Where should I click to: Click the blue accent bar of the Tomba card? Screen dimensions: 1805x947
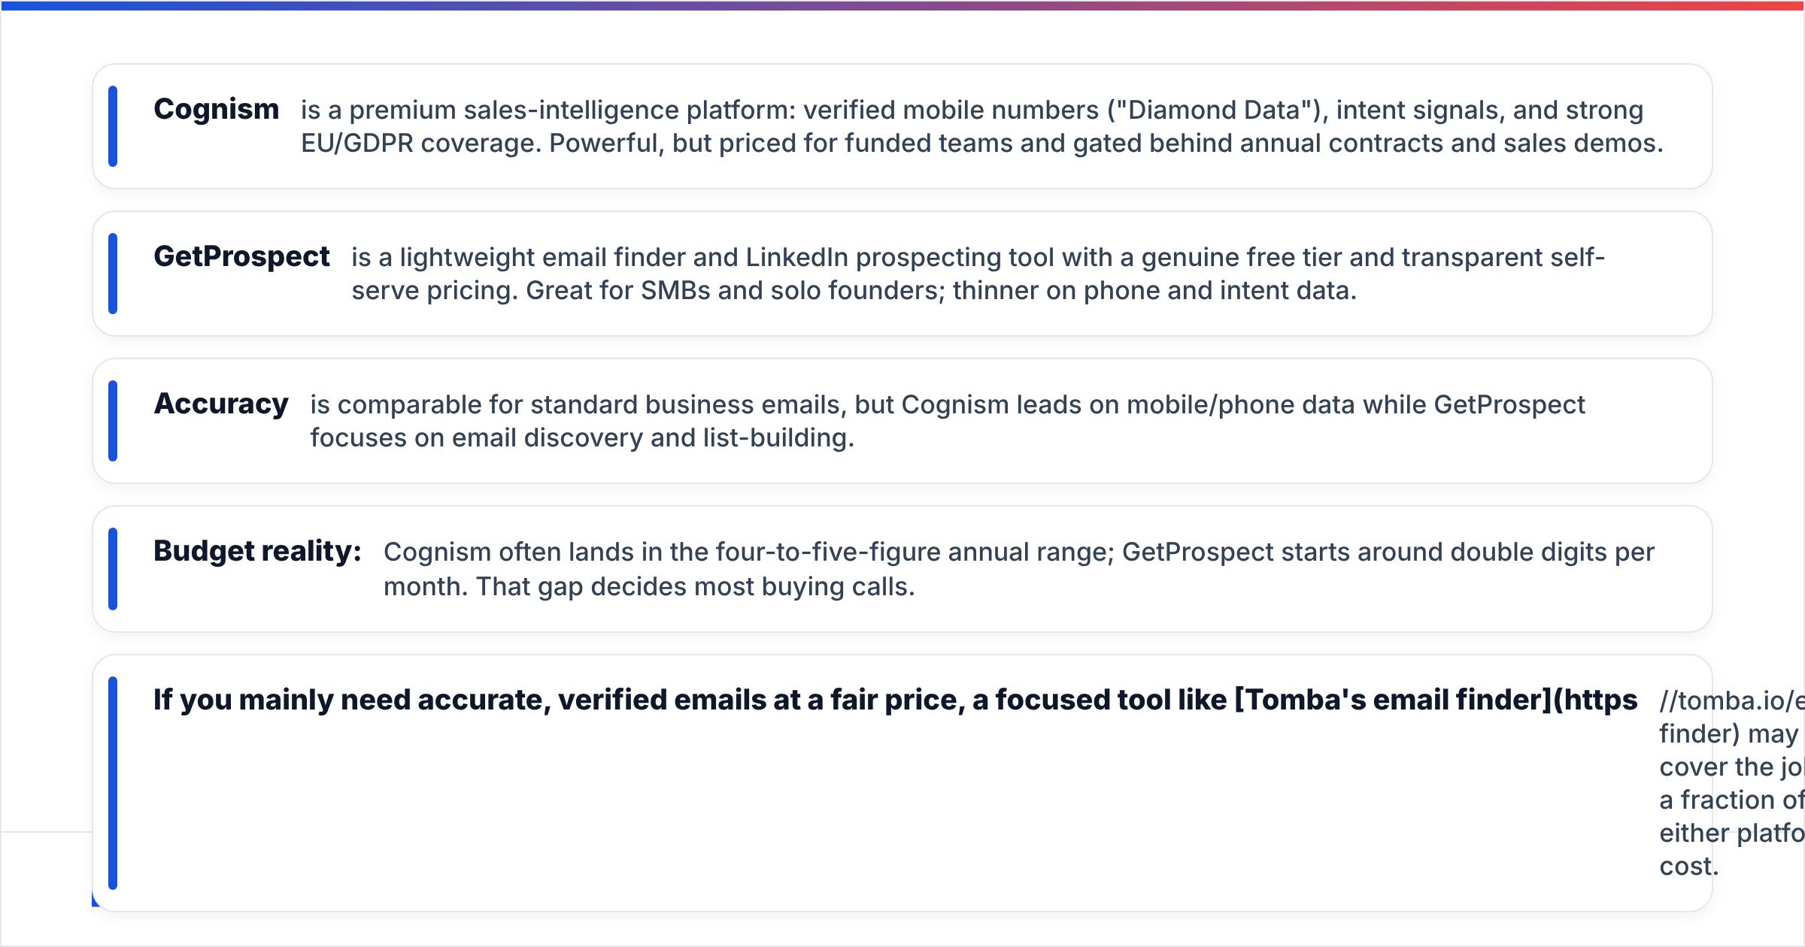(113, 783)
